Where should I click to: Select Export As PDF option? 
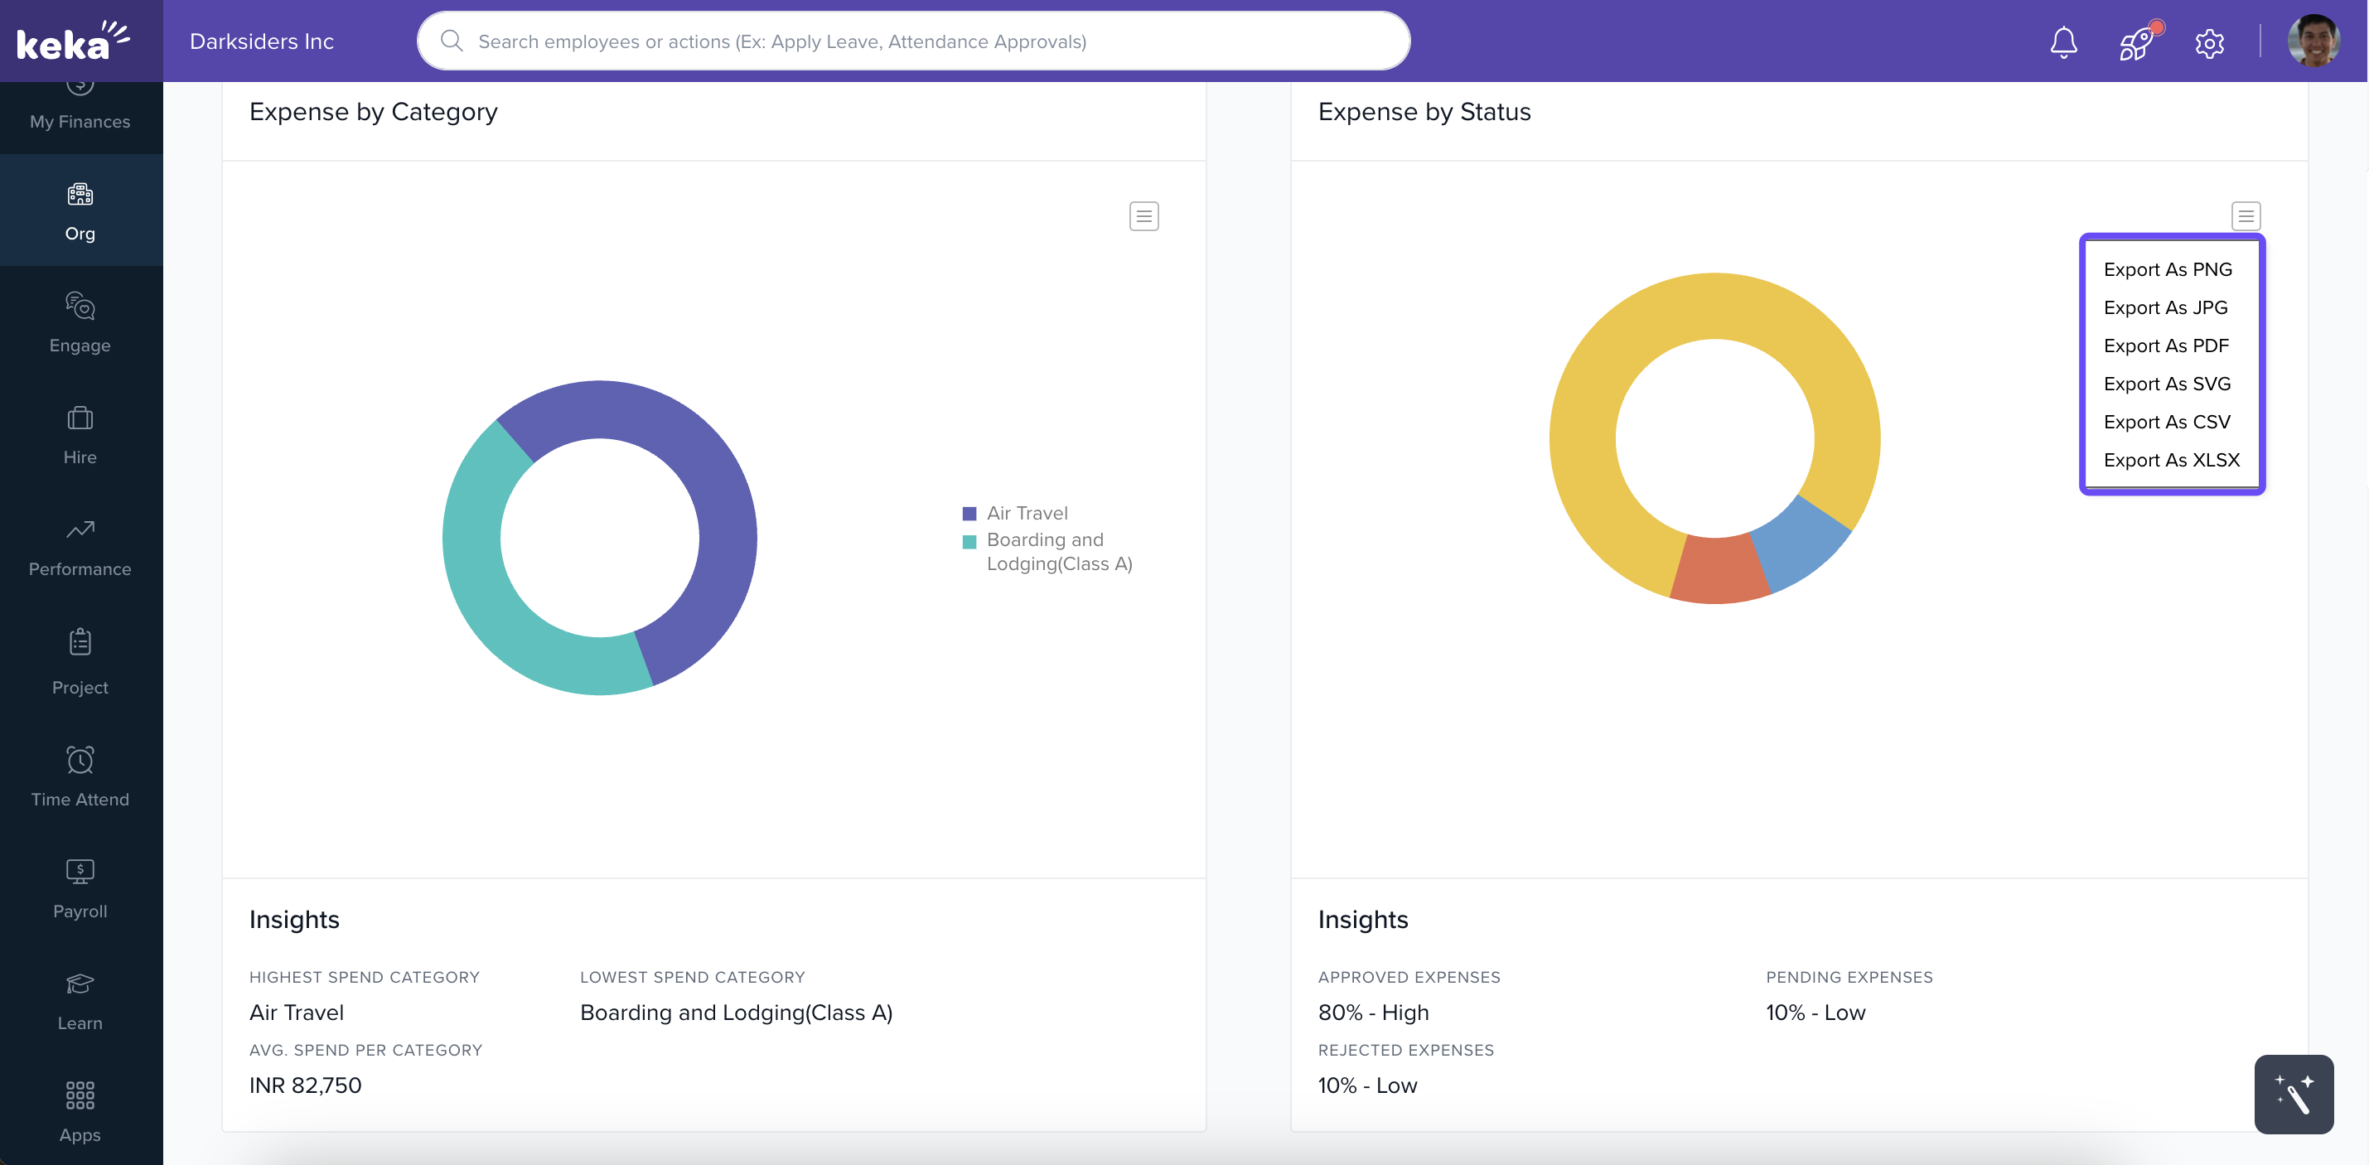point(2166,346)
